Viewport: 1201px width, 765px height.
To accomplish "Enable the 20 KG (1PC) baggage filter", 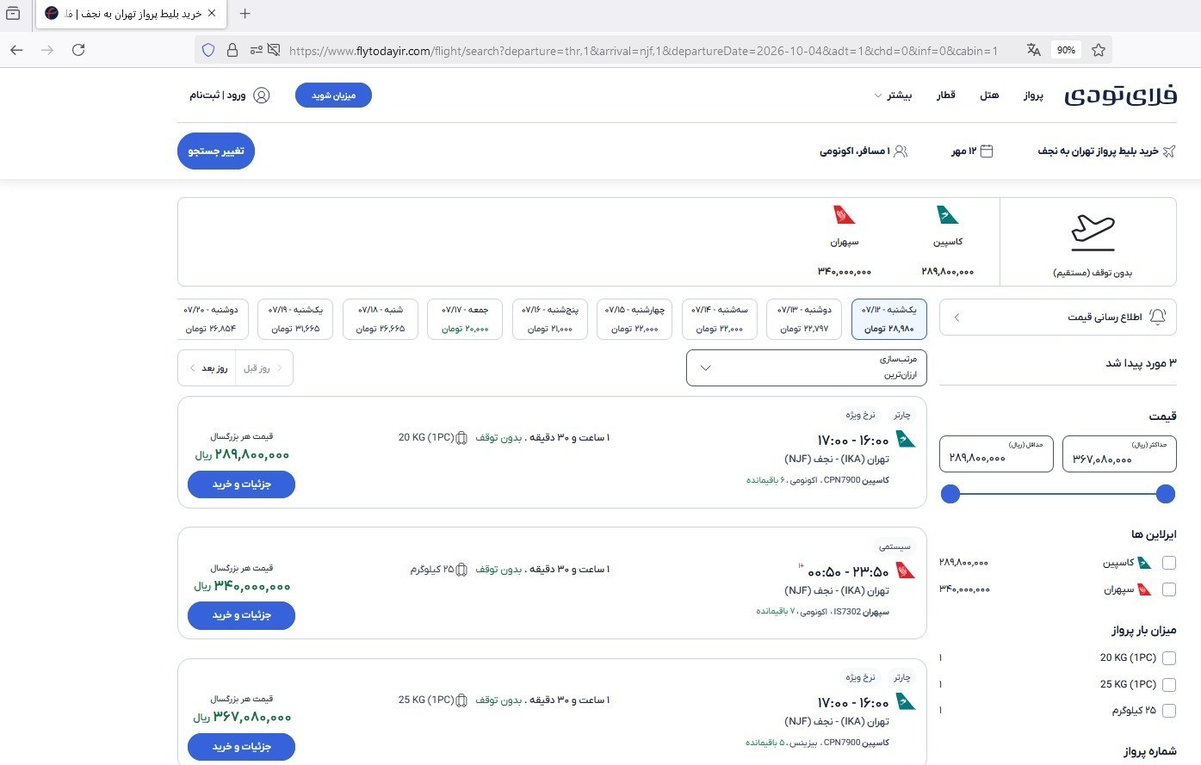I will pos(1168,658).
